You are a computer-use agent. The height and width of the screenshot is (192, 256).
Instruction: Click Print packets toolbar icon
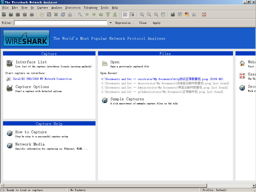[x=70, y=14]
